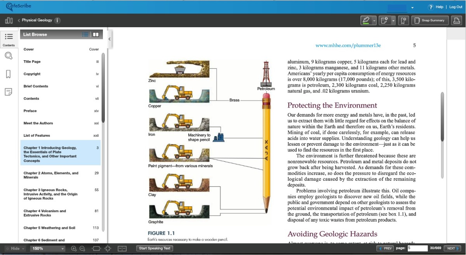
Task: Open the bookshelf library icon
Action: coord(9,20)
